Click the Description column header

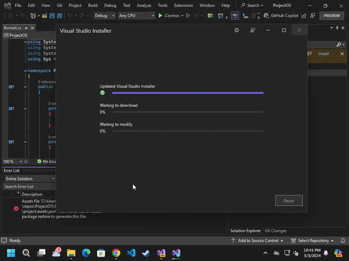point(32,194)
